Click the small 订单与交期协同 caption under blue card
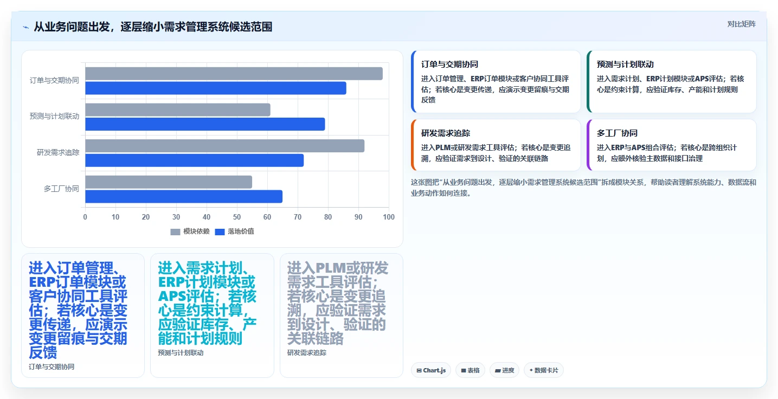The height and width of the screenshot is (399, 778). tap(52, 367)
